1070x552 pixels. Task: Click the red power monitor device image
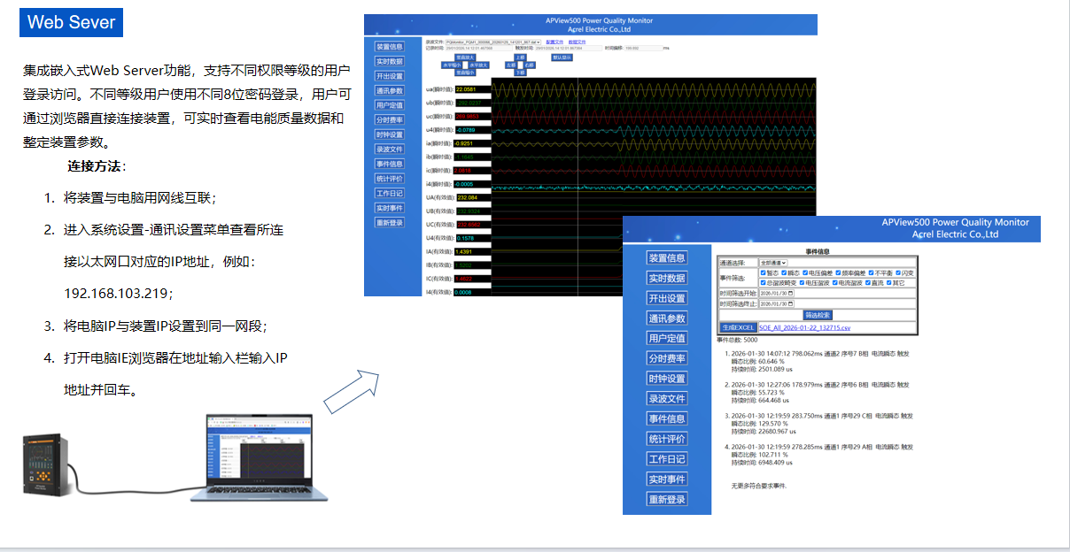coord(55,463)
